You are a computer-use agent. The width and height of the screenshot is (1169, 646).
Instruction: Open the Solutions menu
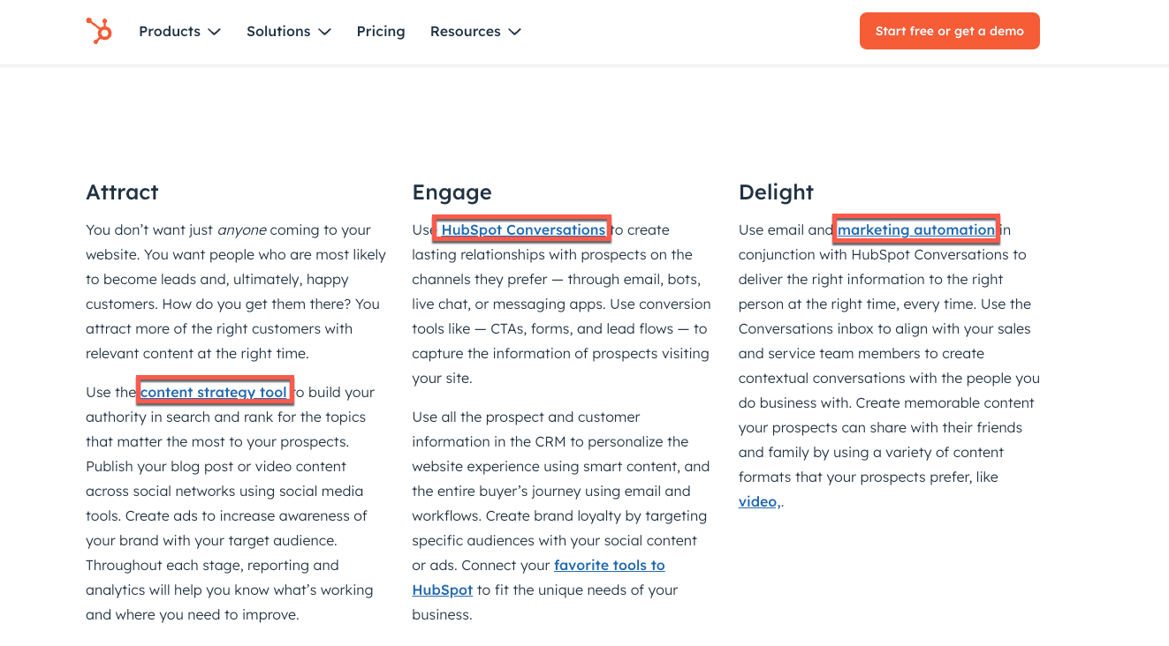click(278, 32)
